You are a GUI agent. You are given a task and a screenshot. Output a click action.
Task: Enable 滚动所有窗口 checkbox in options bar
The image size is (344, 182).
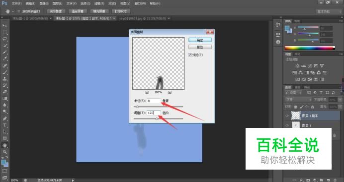(19, 11)
